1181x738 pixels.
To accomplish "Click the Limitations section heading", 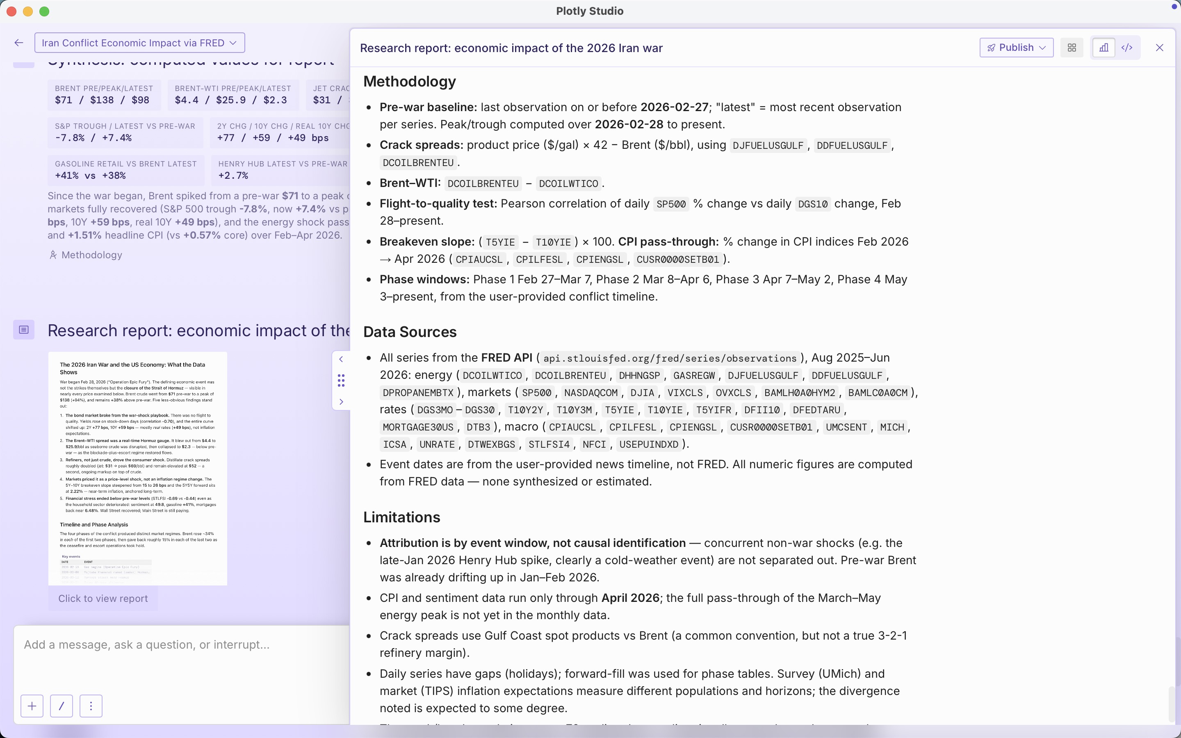I will [x=401, y=517].
